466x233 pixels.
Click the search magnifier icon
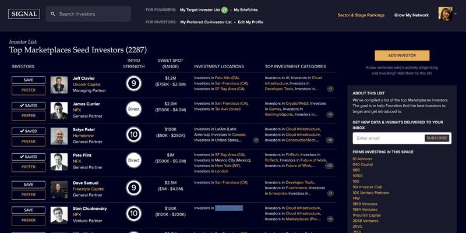[53, 14]
